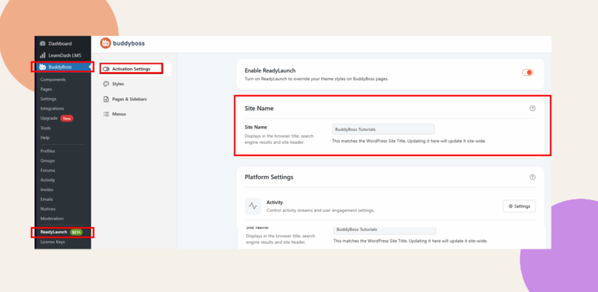Viewport: 598px width, 292px height.
Task: Click the Dashboard gauge icon
Action: click(43, 44)
